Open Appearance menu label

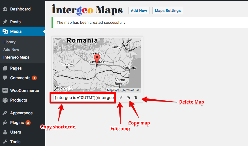coord(21,113)
